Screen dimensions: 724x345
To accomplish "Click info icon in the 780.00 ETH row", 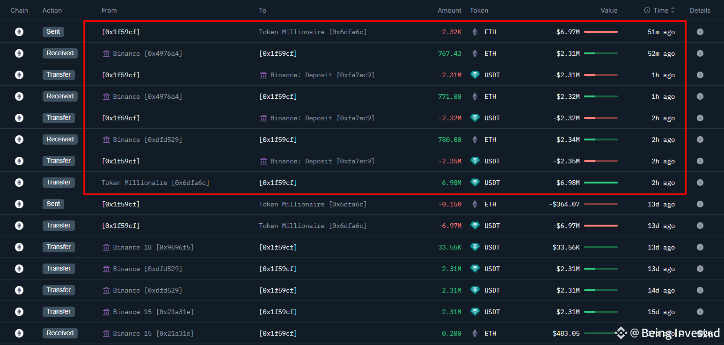I will click(700, 139).
